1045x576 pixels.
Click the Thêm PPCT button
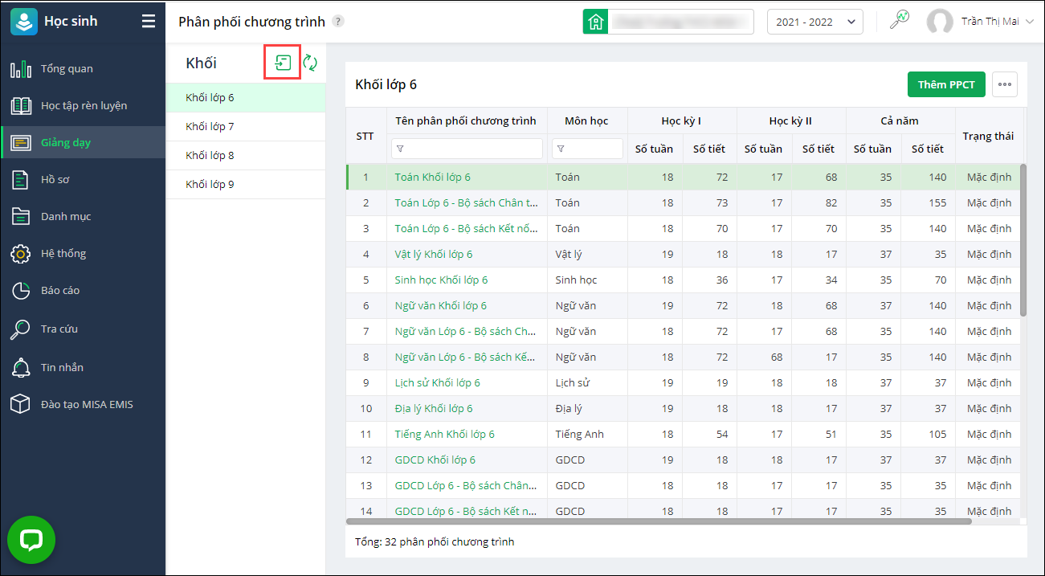coord(946,84)
